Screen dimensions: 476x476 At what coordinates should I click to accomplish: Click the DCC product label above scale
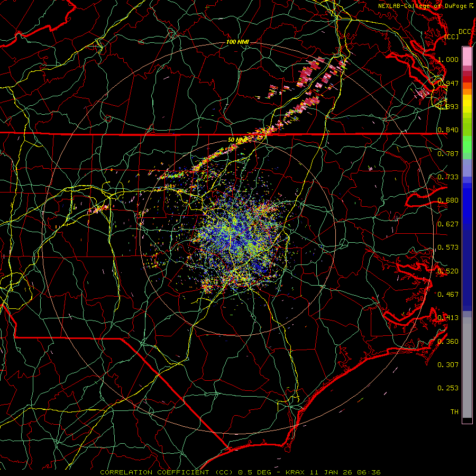click(465, 32)
